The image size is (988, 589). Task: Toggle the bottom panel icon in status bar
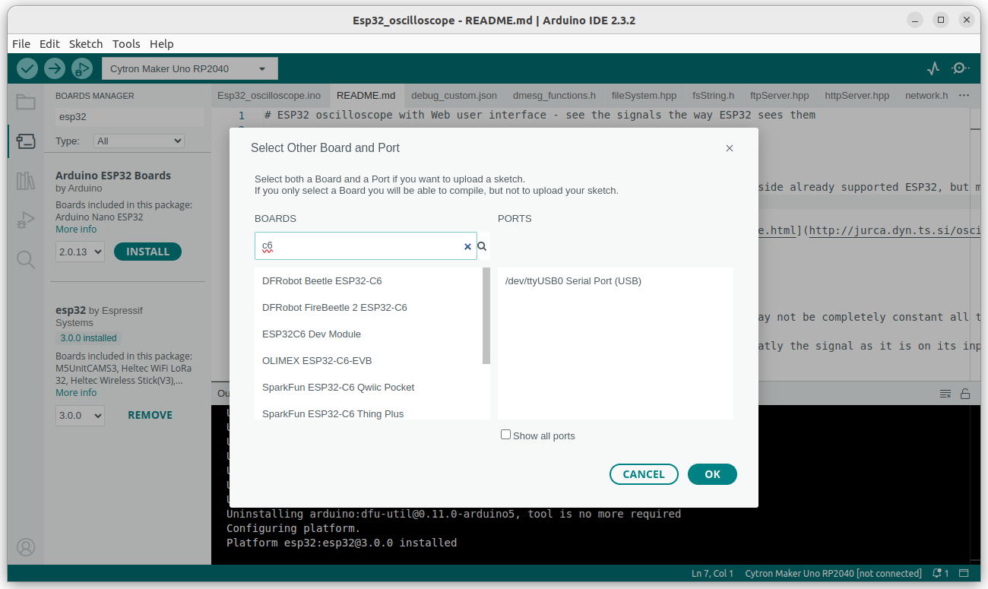pos(964,573)
